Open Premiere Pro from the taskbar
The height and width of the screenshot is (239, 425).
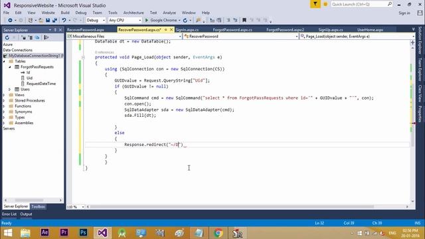(64, 233)
